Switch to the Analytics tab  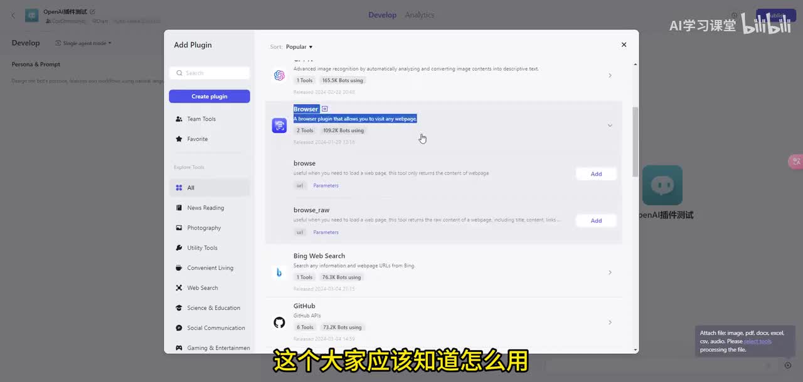[x=420, y=15]
